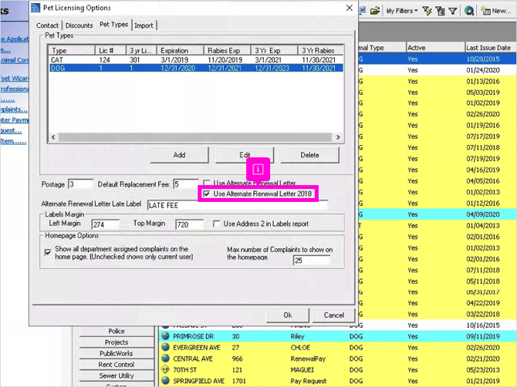Image resolution: width=517 pixels, height=387 pixels.
Task: Click globe icon beside SPRINGFIELD AVE row
Action: pyautogui.click(x=166, y=381)
